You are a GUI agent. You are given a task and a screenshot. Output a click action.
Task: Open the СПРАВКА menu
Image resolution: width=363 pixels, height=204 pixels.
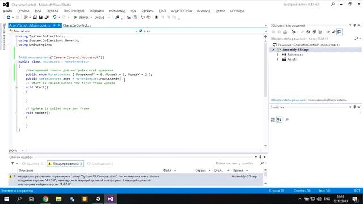(237, 11)
